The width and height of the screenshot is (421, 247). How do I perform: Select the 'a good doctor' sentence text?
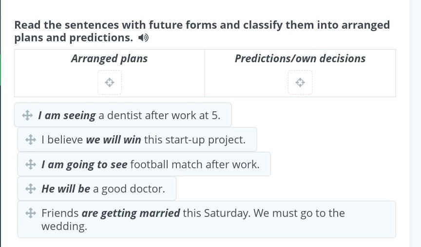tap(129, 189)
